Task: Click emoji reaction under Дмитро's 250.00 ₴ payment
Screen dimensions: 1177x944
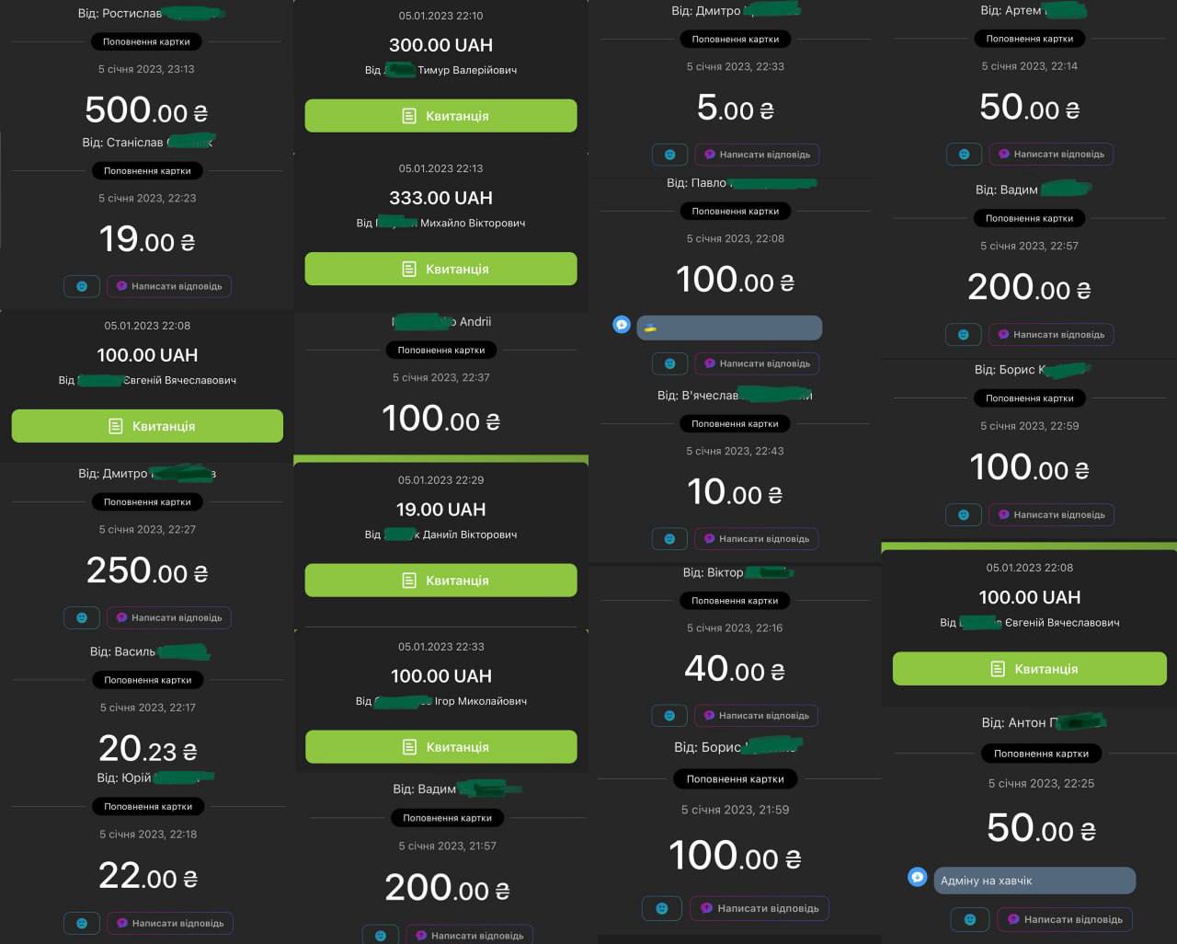Action: tap(82, 617)
